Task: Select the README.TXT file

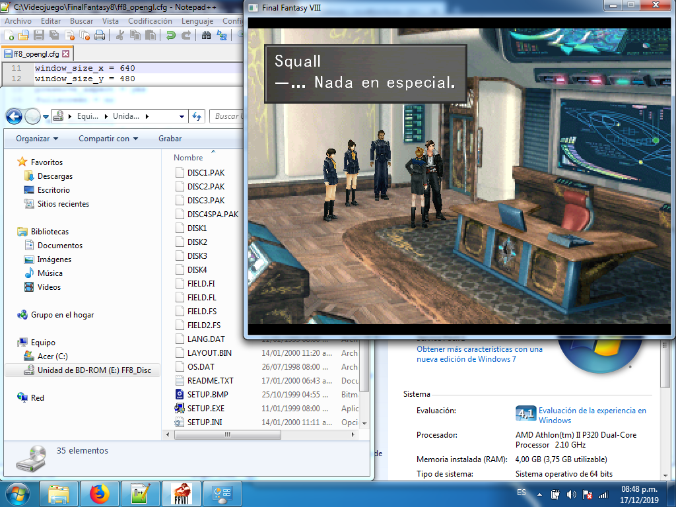Action: click(x=210, y=381)
